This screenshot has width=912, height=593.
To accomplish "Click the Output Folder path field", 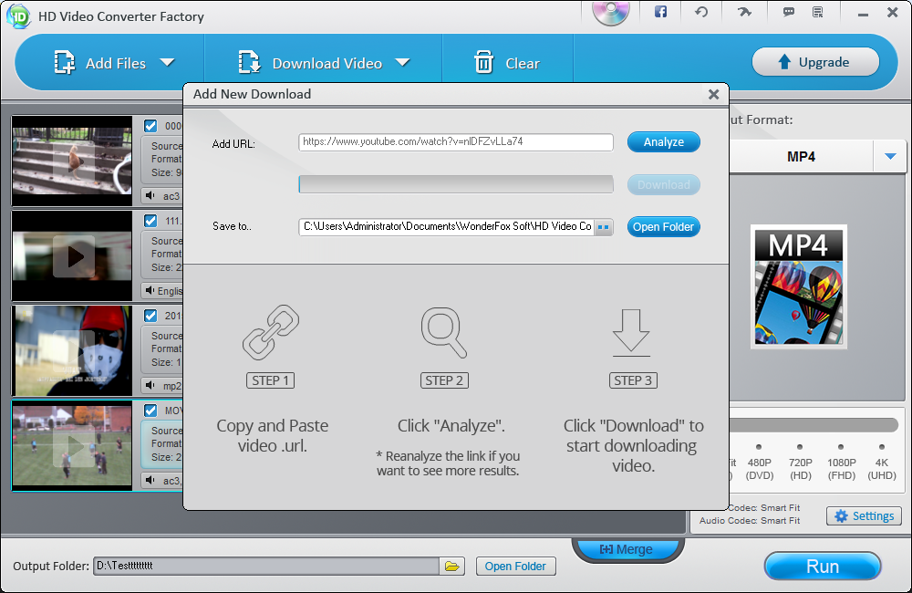I will click(x=266, y=566).
